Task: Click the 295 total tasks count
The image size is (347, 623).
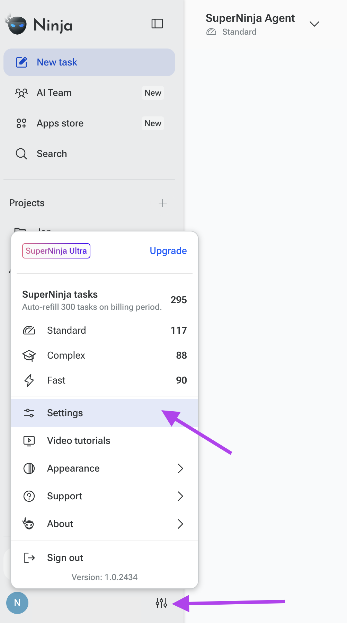Action: (x=179, y=300)
